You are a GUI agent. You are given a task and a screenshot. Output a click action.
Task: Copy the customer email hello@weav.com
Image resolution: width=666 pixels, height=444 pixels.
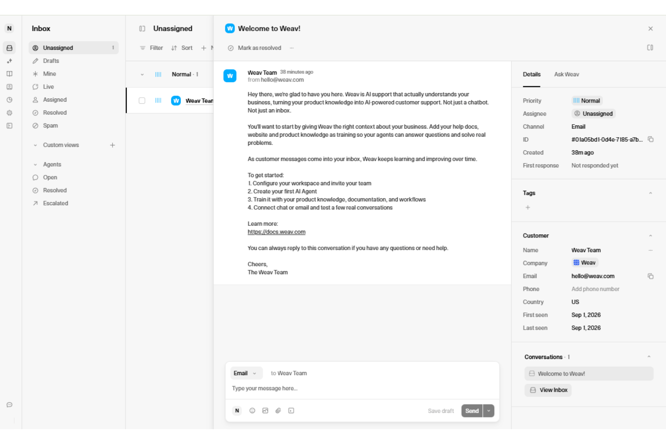651,276
